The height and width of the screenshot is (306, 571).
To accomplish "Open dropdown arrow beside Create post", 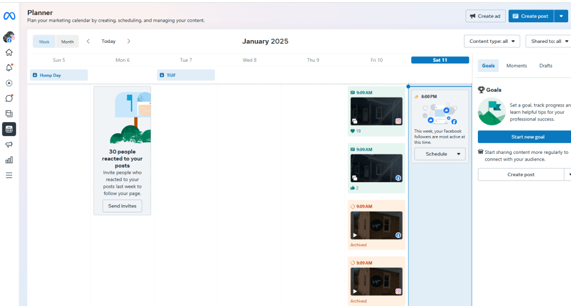I will [x=561, y=16].
